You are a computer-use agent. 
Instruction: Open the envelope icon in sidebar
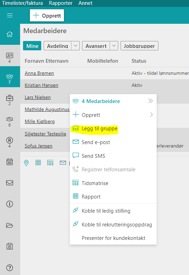10,183
